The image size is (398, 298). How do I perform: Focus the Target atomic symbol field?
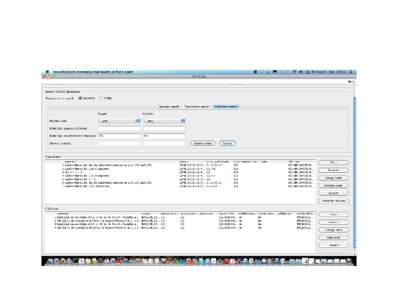119,143
